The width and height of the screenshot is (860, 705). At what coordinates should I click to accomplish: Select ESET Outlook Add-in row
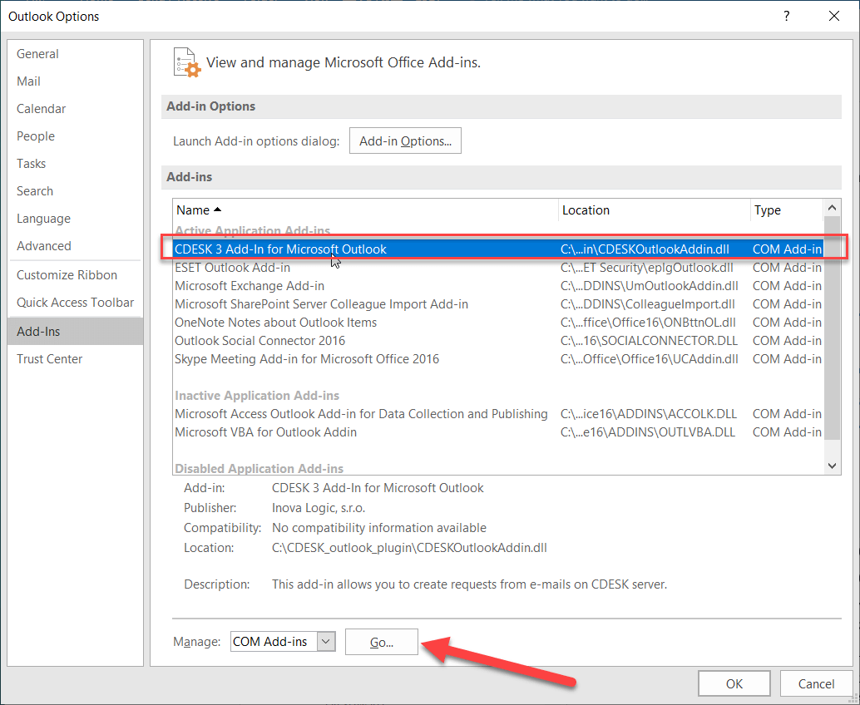click(x=498, y=268)
